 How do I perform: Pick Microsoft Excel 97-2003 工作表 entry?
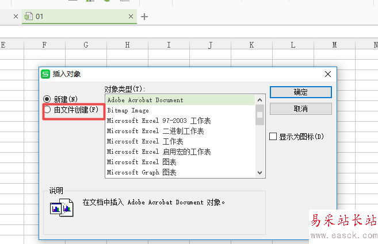point(180,121)
